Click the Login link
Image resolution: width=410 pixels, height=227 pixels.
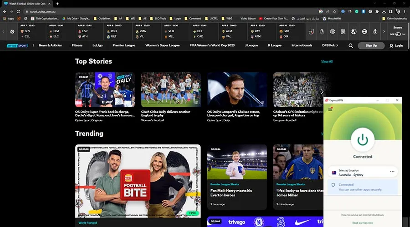[x=396, y=45]
